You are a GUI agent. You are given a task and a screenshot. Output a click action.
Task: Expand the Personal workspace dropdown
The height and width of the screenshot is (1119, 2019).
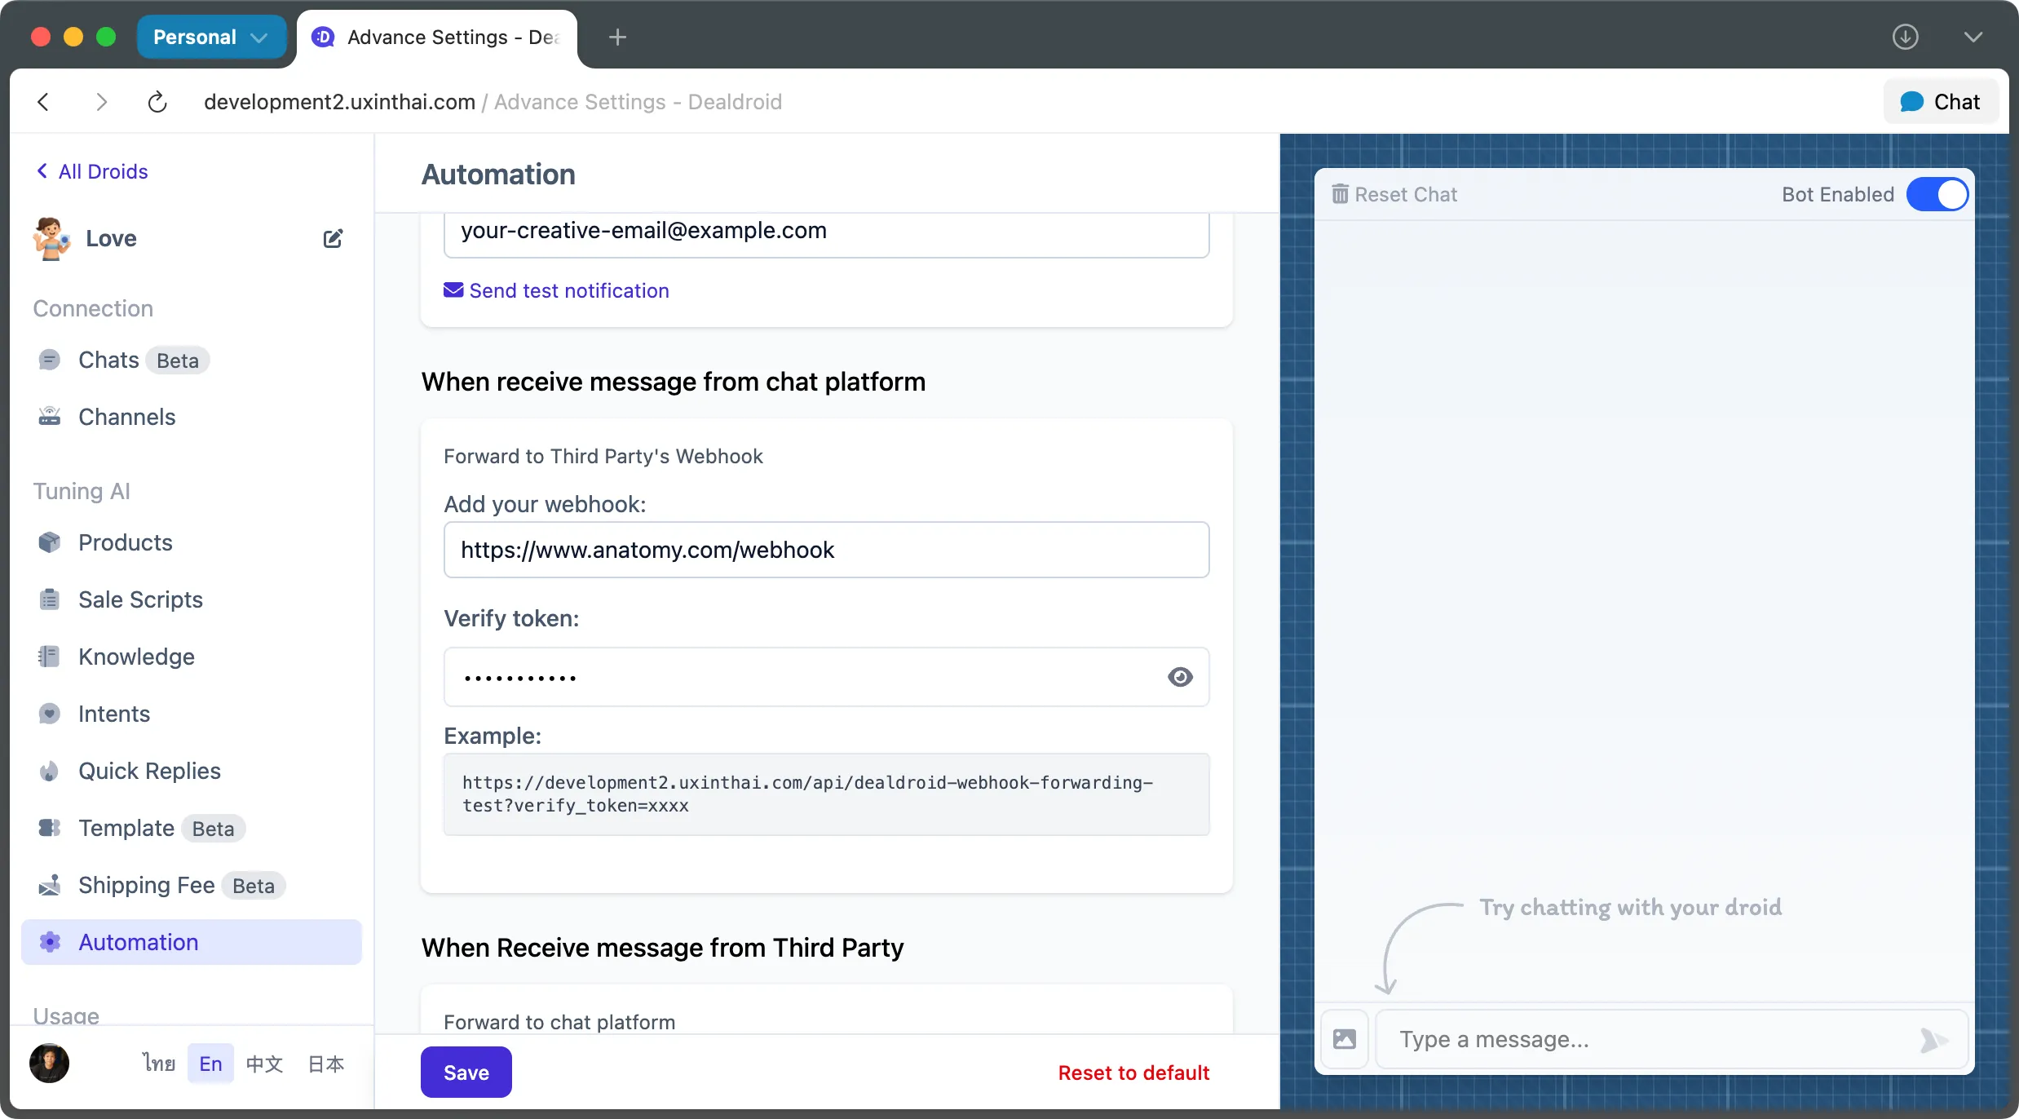point(211,37)
